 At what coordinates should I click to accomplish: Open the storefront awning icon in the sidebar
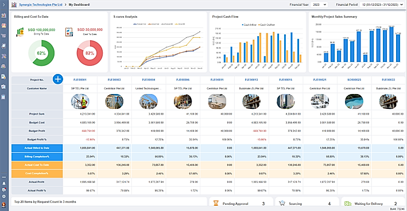[3, 25]
